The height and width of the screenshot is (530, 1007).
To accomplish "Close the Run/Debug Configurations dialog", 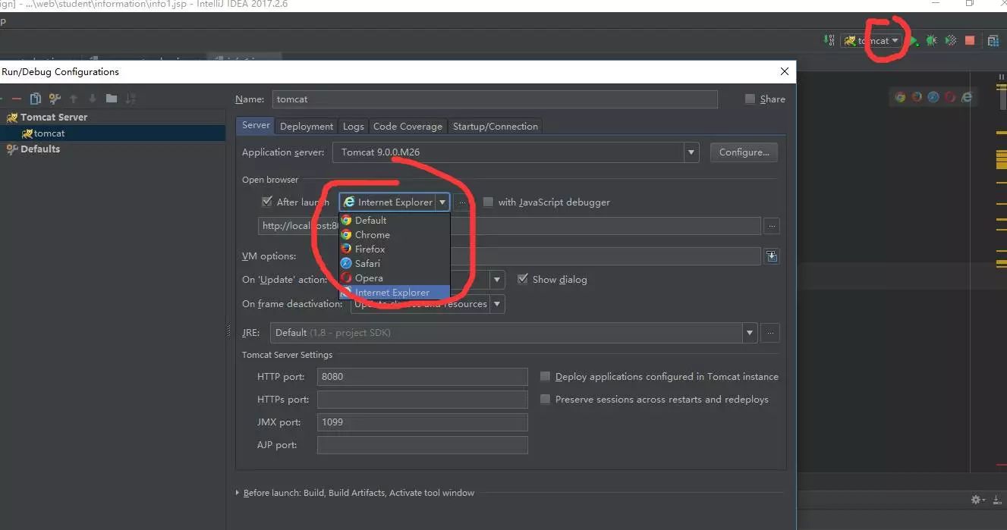I will coord(785,71).
